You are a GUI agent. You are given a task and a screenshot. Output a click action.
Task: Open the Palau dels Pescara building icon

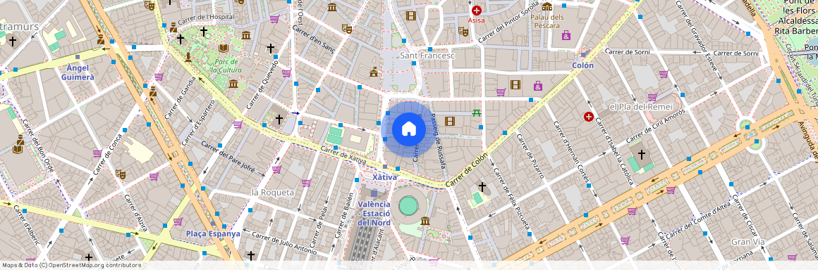(547, 7)
